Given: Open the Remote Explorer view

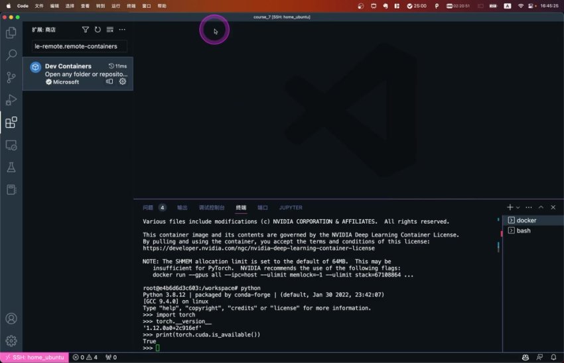Looking at the screenshot, I should click(11, 145).
